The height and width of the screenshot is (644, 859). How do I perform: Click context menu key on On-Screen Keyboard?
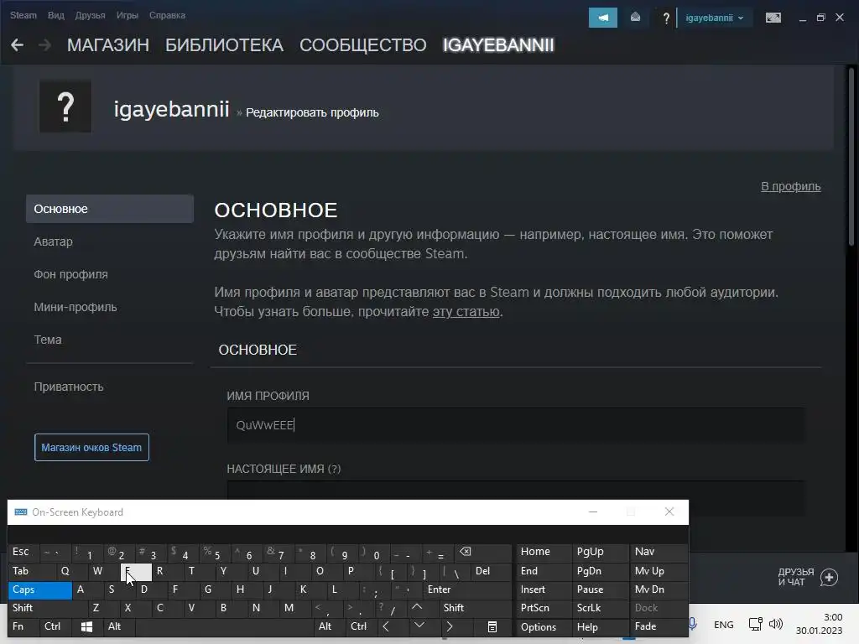pos(492,626)
